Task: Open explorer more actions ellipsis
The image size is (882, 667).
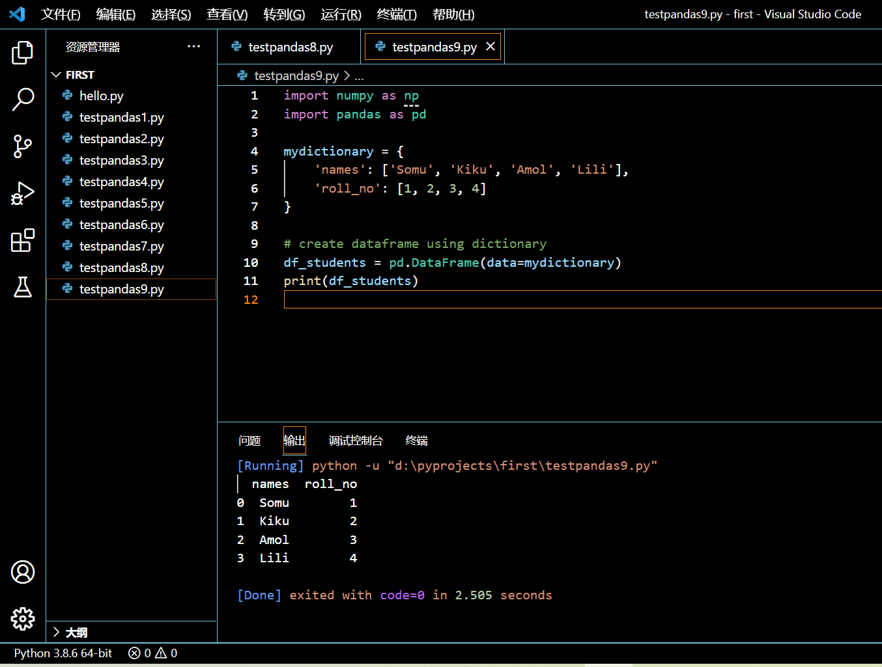Action: coord(193,46)
